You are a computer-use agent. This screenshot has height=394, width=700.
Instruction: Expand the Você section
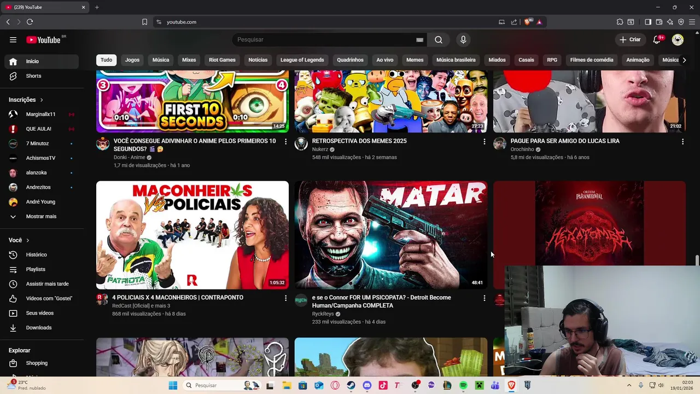click(19, 240)
